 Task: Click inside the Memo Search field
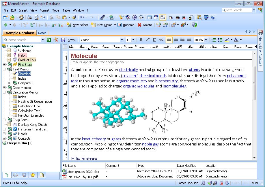tap(23, 40)
